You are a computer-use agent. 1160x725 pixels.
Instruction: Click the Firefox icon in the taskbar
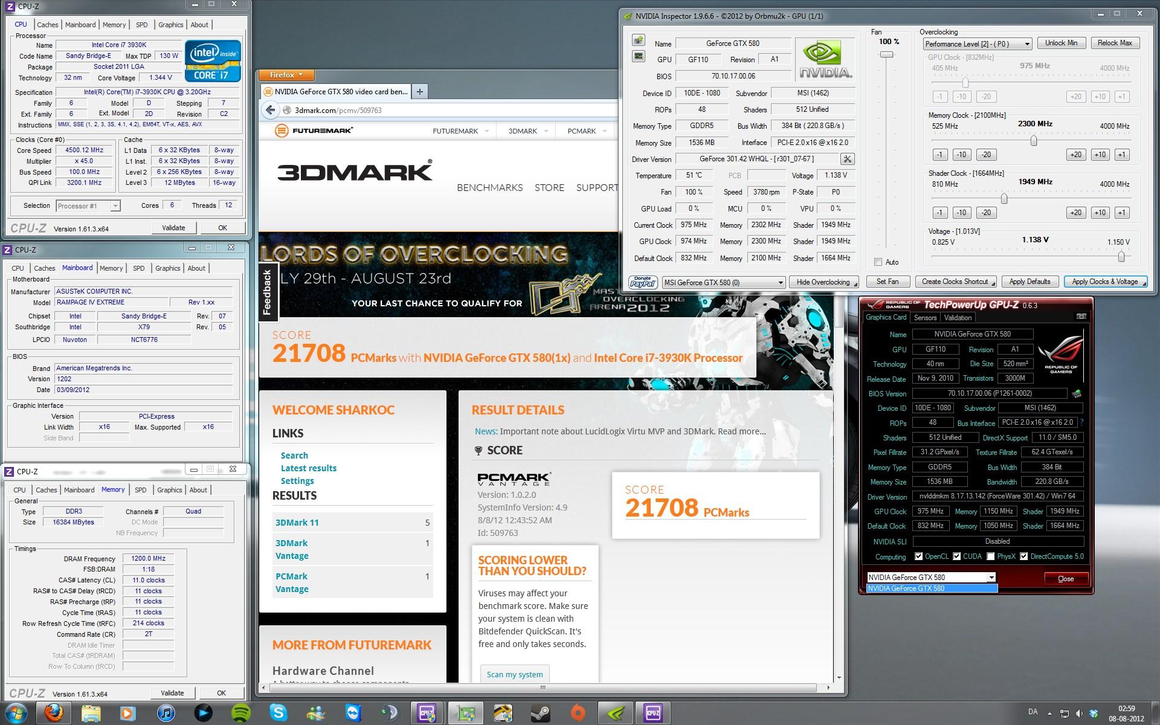pos(53,714)
